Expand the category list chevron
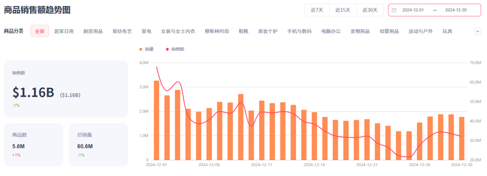 tap(478, 31)
